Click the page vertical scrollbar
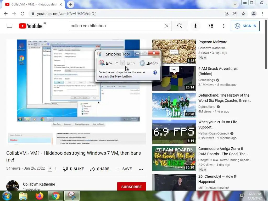The width and height of the screenshot is (268, 201). coord(266,44)
